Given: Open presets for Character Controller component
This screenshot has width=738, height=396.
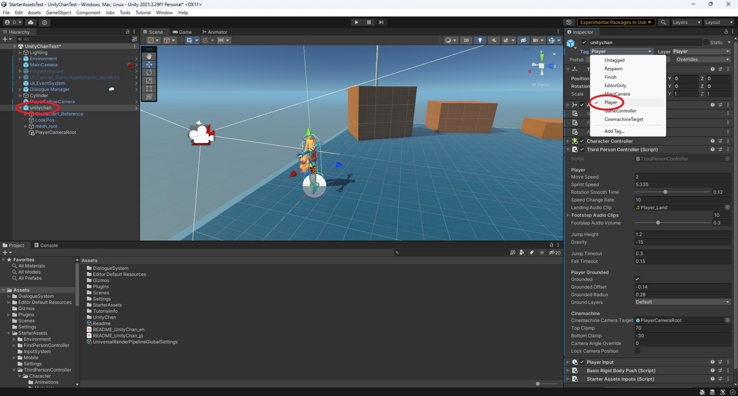Looking at the screenshot, I should (720, 141).
